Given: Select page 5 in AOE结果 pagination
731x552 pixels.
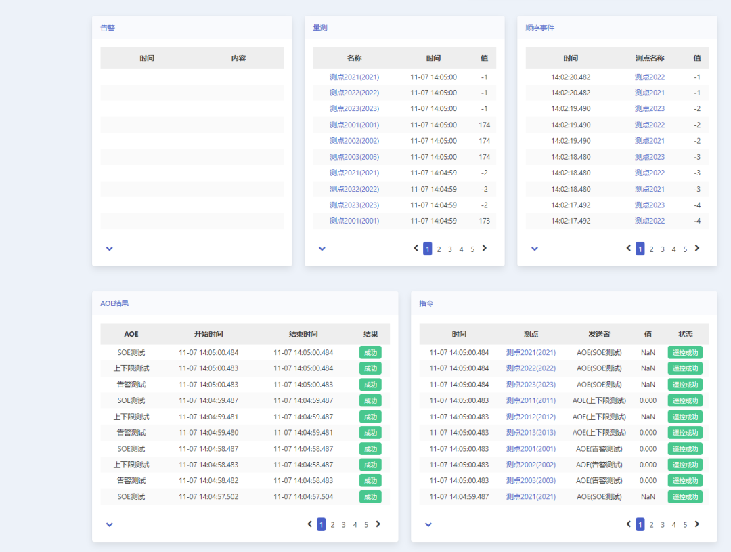Looking at the screenshot, I should tap(366, 525).
